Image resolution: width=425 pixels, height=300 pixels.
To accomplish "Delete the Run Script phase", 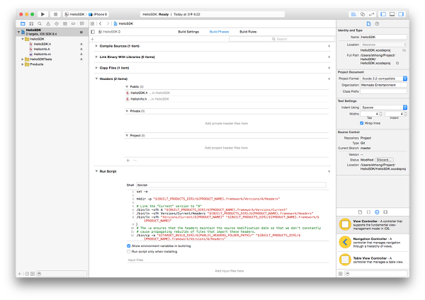I will click(x=329, y=171).
